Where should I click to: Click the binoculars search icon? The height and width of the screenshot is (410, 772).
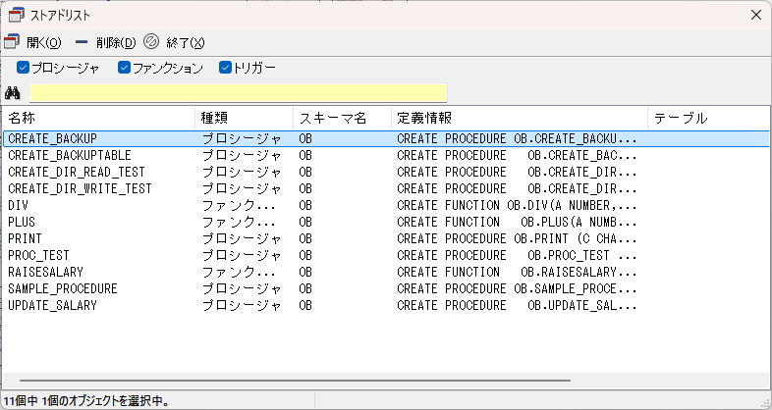[13, 92]
